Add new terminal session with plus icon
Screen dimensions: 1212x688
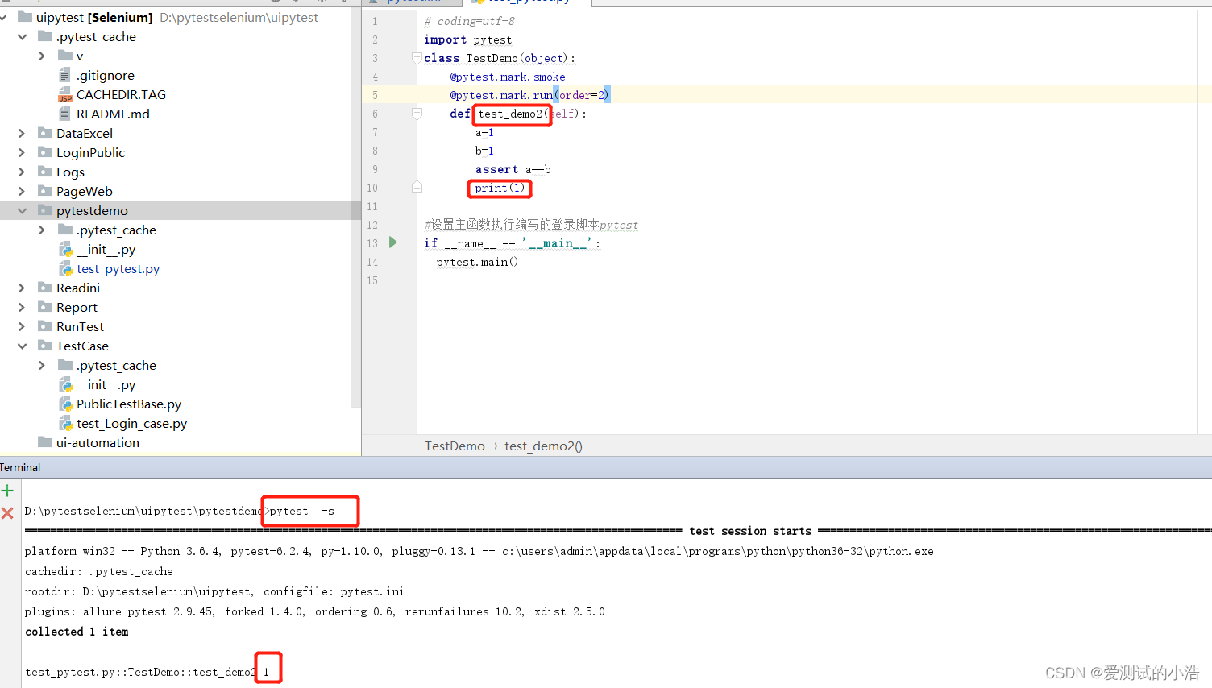(7, 491)
